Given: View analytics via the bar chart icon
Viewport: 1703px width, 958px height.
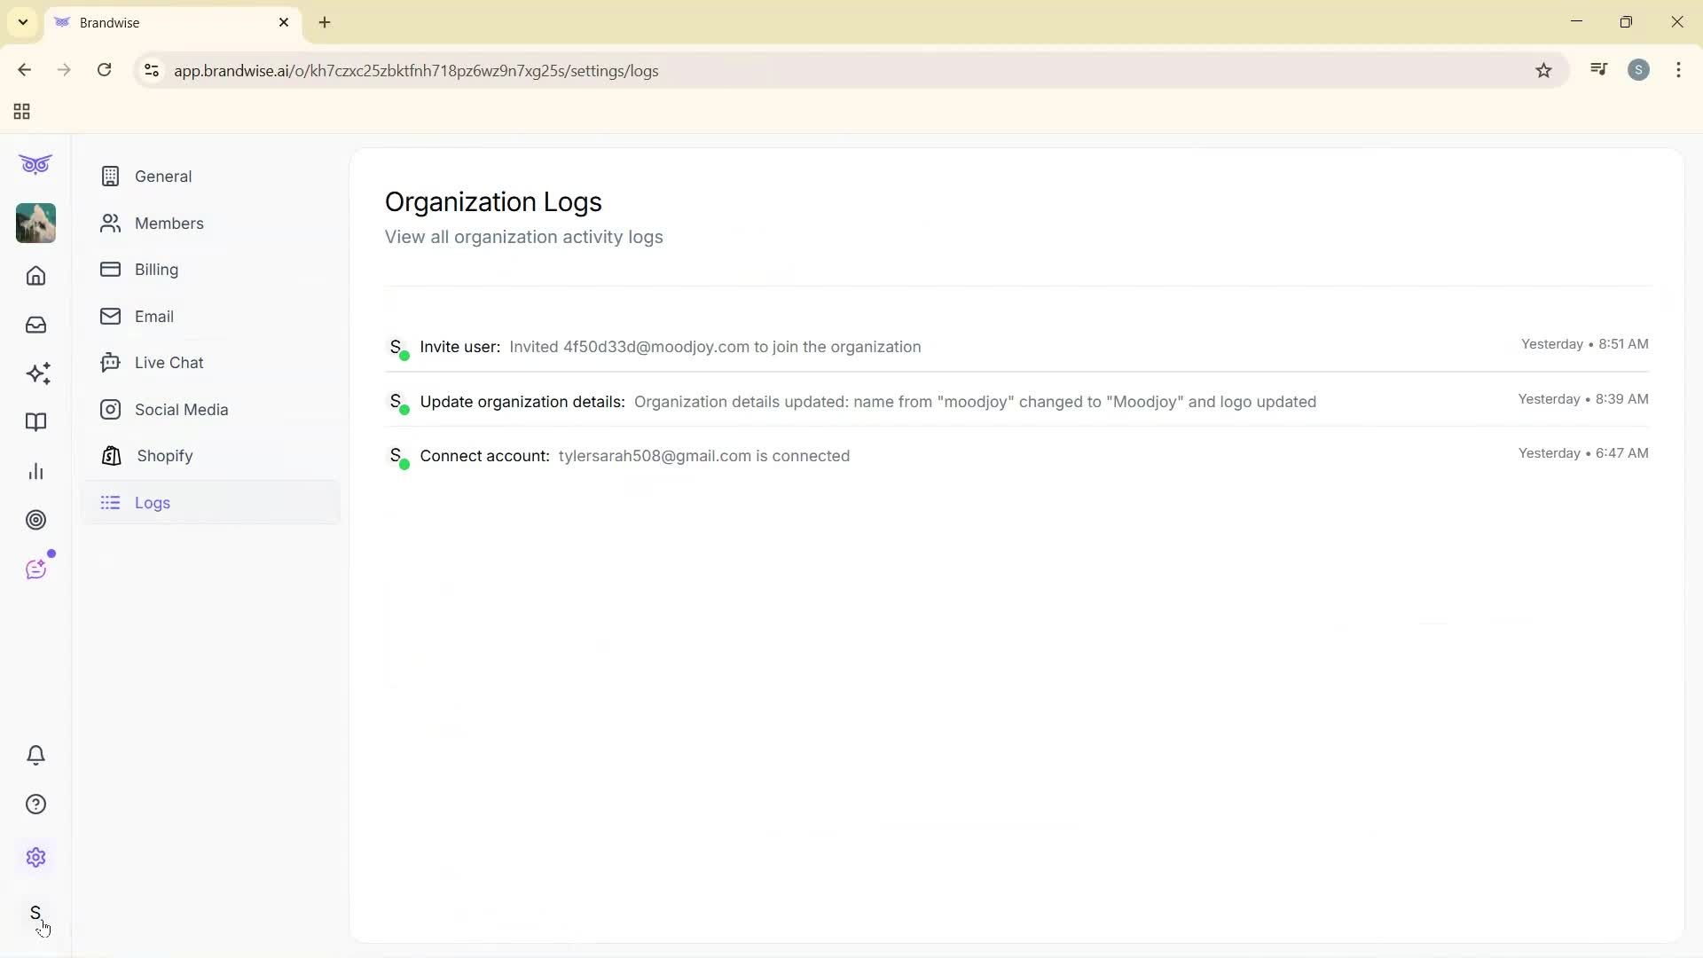Looking at the screenshot, I should coord(35,471).
